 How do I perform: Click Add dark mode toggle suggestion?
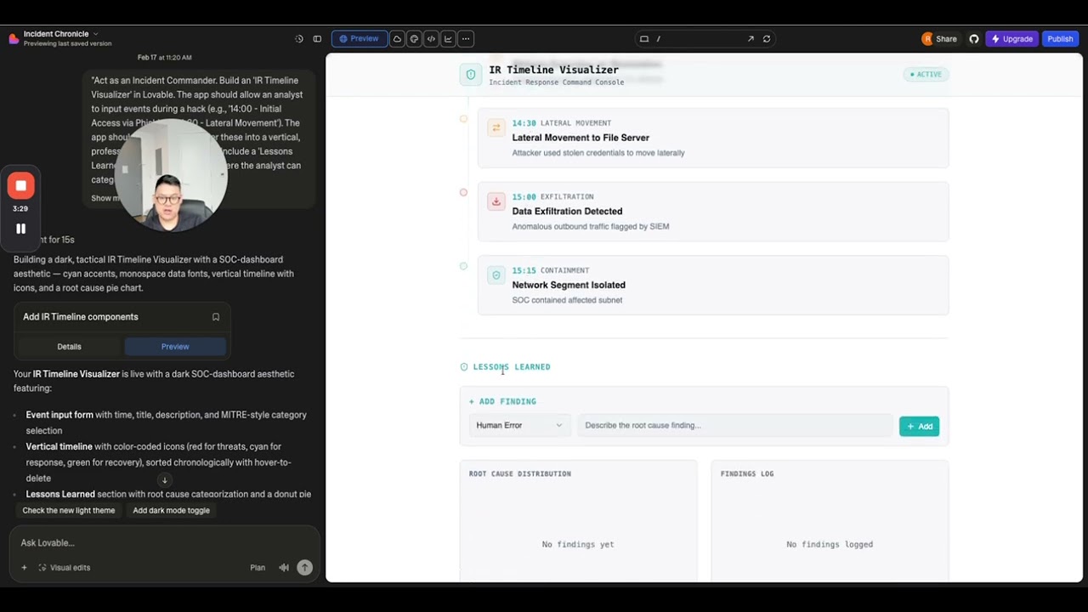click(x=171, y=511)
